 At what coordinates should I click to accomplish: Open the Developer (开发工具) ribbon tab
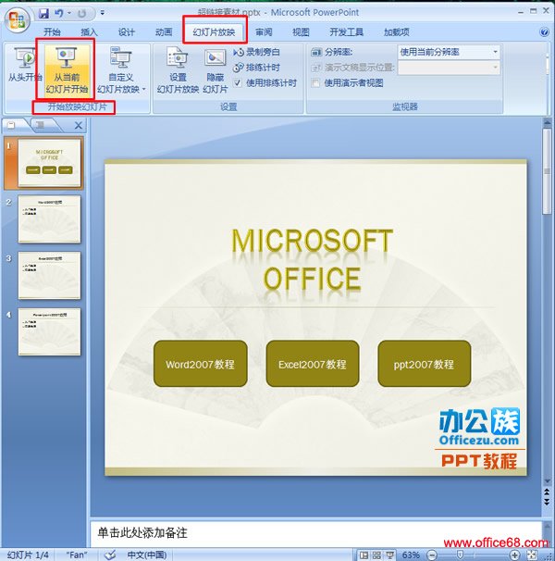coord(346,32)
